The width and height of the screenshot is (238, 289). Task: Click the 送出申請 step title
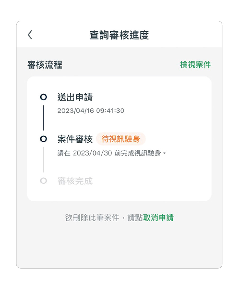click(x=75, y=97)
